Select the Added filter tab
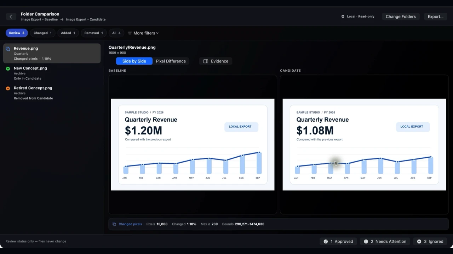453x254 pixels. [68, 33]
